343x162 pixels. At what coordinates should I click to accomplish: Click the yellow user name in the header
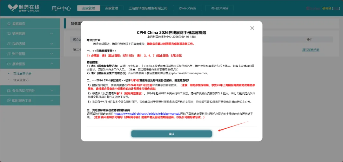[326, 8]
